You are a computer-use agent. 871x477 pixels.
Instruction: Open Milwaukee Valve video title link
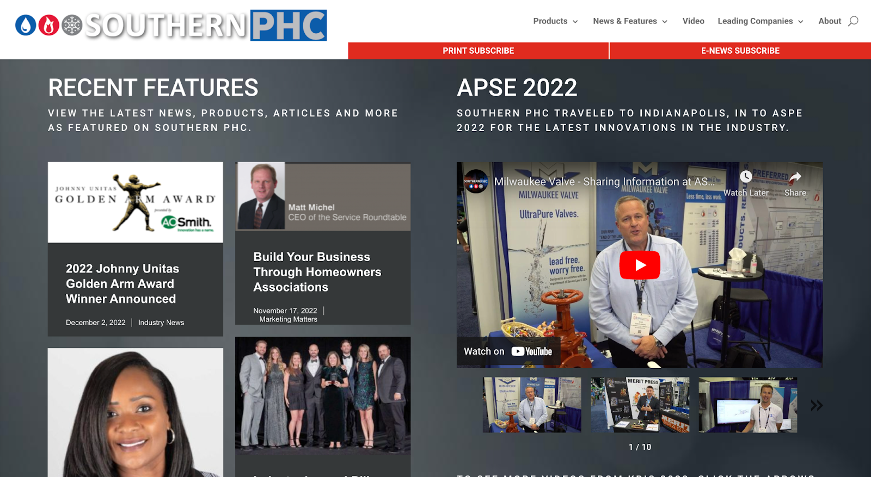pos(604,182)
